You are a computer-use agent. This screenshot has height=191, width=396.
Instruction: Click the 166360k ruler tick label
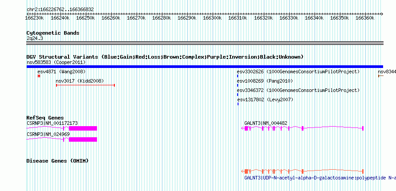(x=365, y=18)
